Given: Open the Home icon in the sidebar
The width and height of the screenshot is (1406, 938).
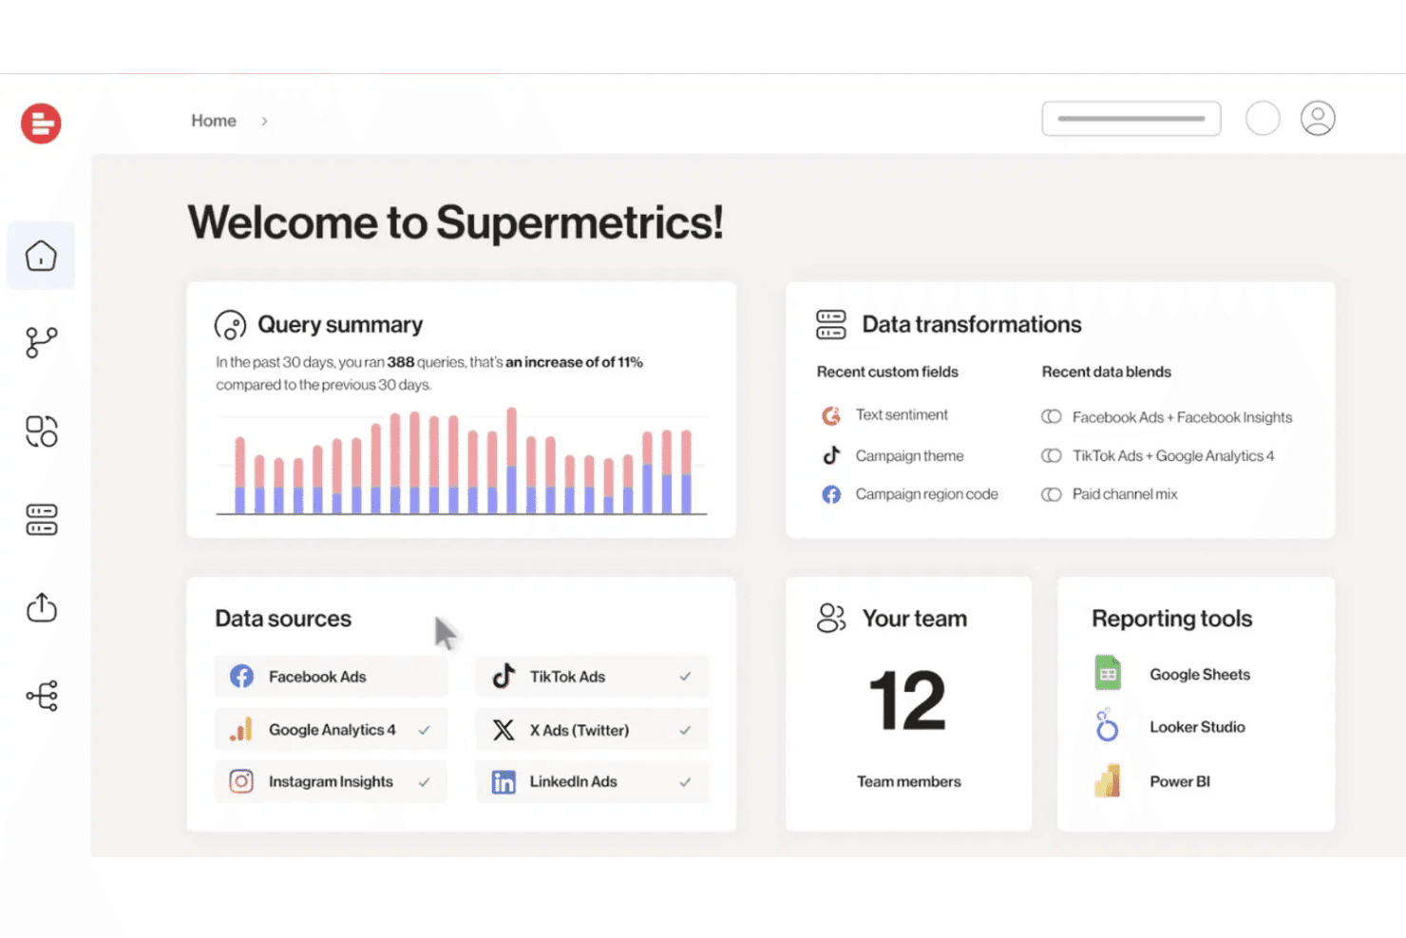Looking at the screenshot, I should (41, 256).
